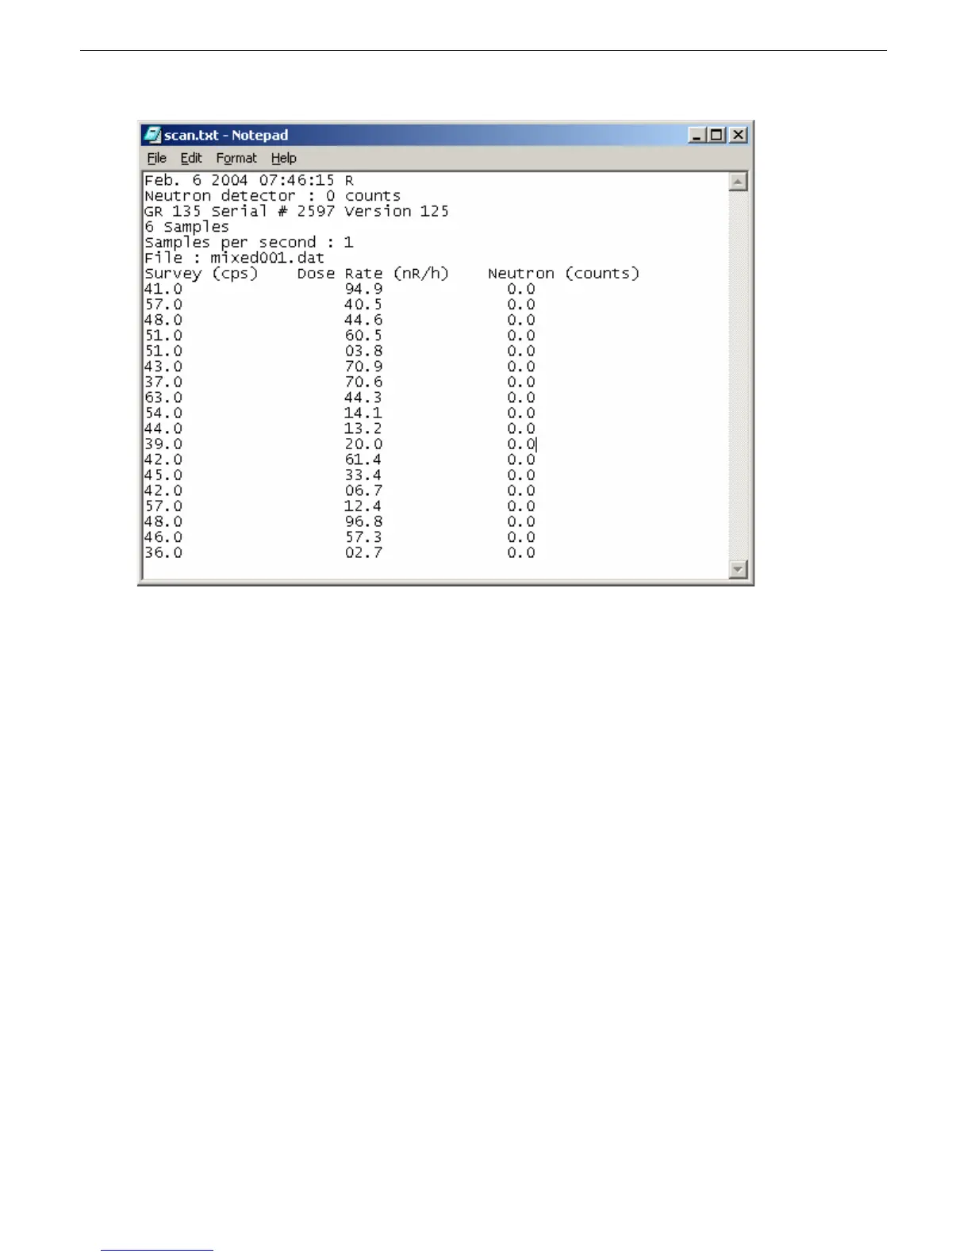This screenshot has width=971, height=1257.
Task: Click dose rate value 57.3
Action: [363, 537]
